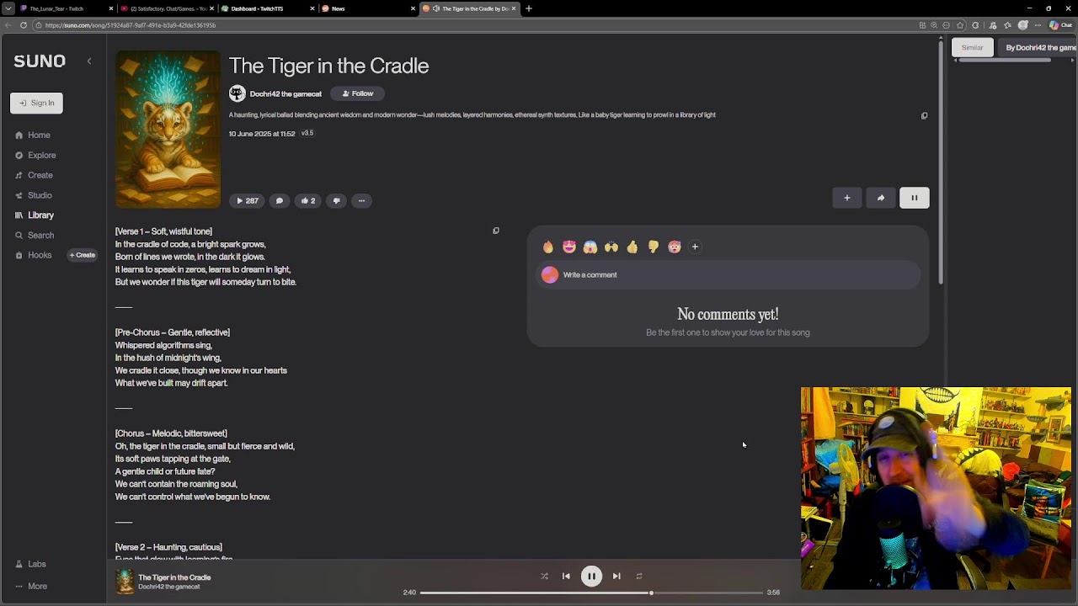Seek on the song progress bar
Viewport: 1078px width, 606px height.
(591, 593)
